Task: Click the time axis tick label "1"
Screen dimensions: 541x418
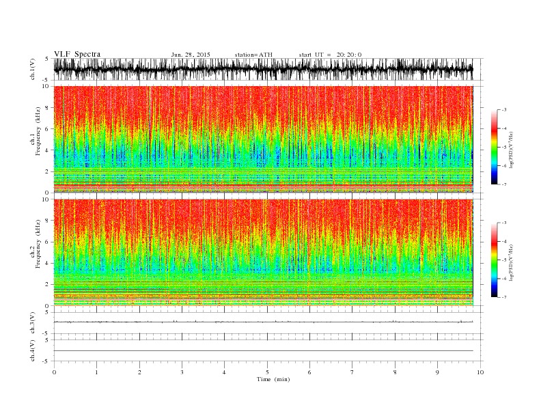Action: pos(96,372)
